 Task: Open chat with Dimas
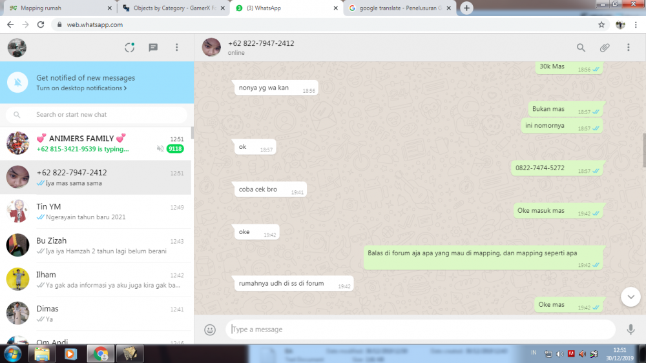[96, 313]
